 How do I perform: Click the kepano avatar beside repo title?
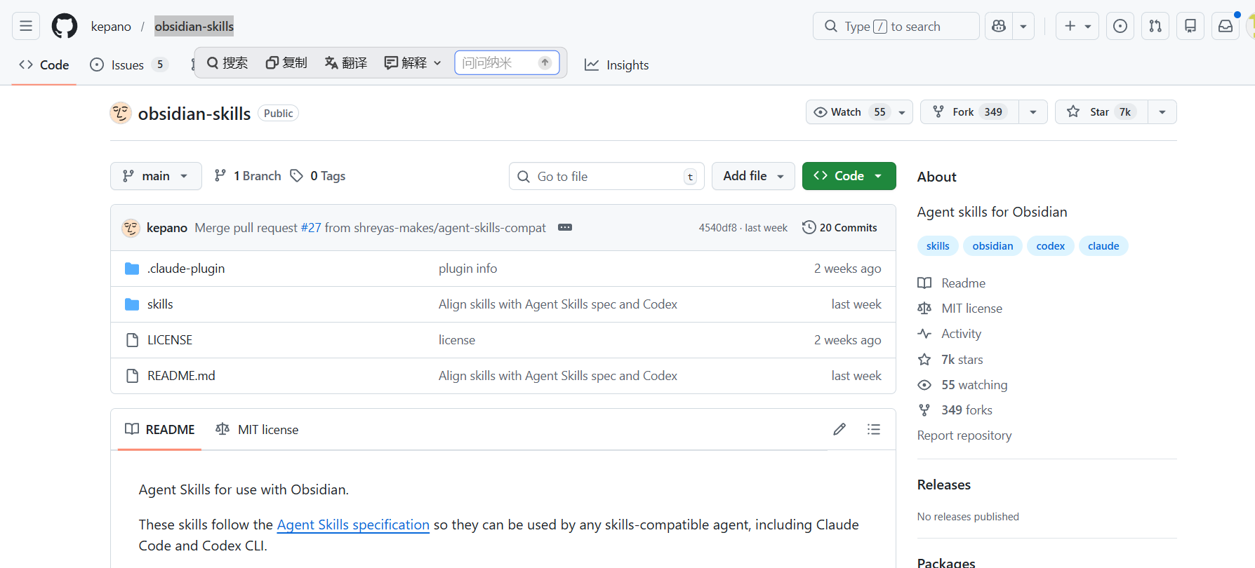[x=121, y=113]
